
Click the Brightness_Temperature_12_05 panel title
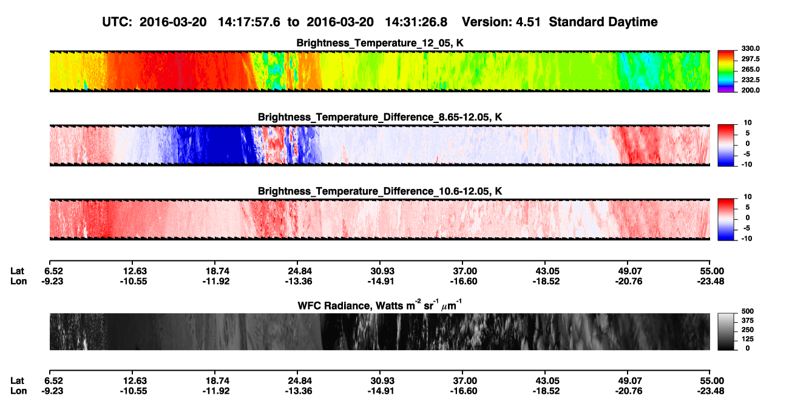(379, 43)
